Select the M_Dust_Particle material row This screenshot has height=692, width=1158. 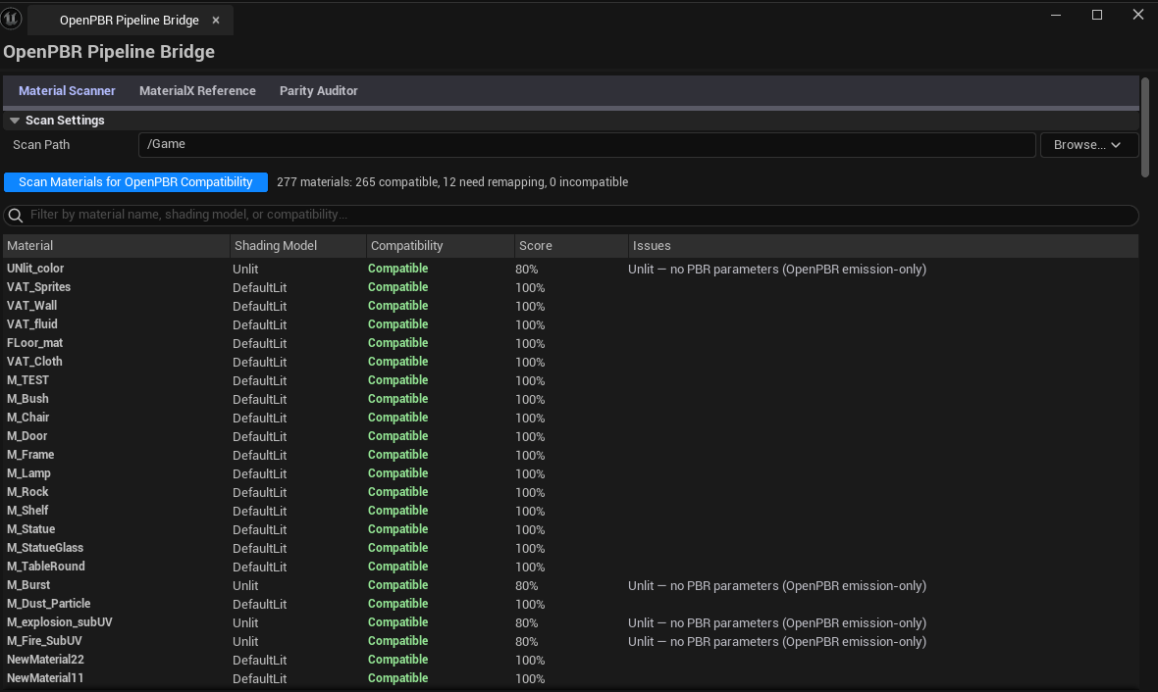point(571,604)
